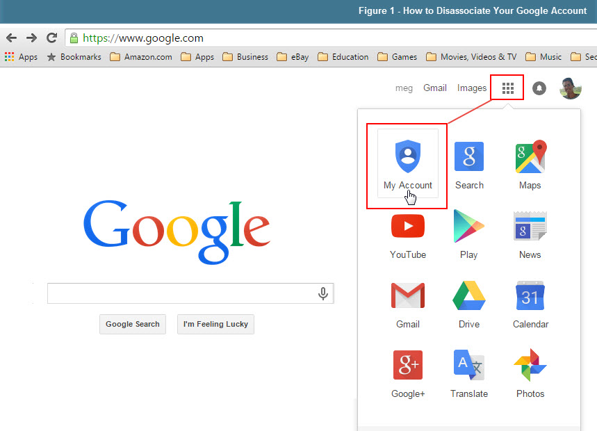This screenshot has width=597, height=431.
Task: Open My Account from the apps panel
Action: pyautogui.click(x=408, y=163)
